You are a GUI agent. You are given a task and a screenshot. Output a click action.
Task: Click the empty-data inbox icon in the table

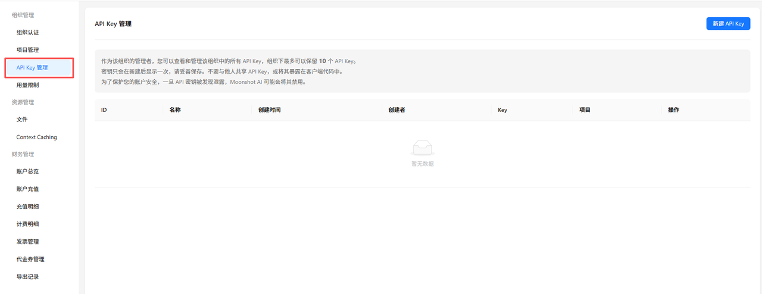pyautogui.click(x=423, y=148)
